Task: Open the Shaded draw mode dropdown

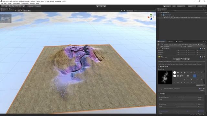Action: 7,11
